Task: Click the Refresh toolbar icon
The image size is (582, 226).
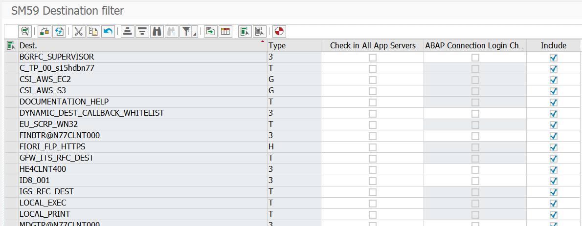Action: pos(60,32)
